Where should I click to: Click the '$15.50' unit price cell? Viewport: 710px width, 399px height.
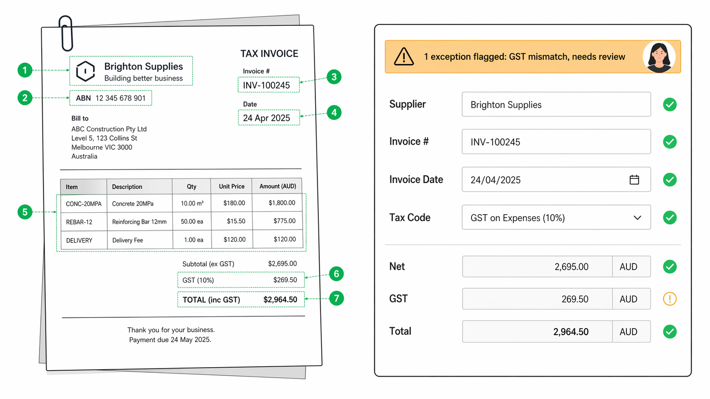coord(232,221)
